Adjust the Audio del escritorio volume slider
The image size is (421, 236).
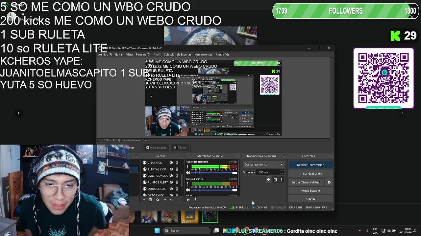[214, 173]
